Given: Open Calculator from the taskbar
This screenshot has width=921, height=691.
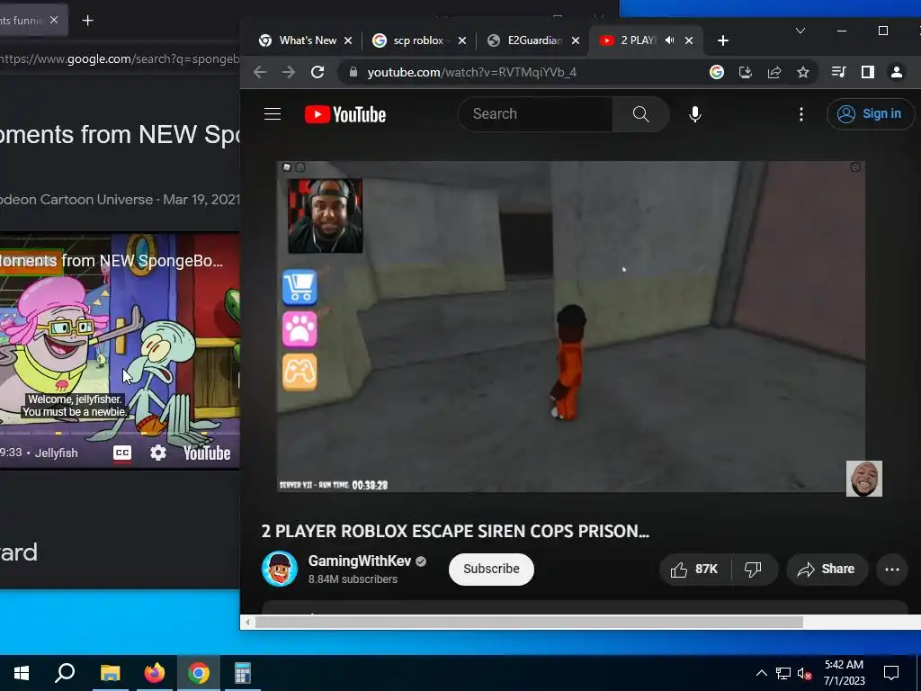Looking at the screenshot, I should tap(243, 673).
